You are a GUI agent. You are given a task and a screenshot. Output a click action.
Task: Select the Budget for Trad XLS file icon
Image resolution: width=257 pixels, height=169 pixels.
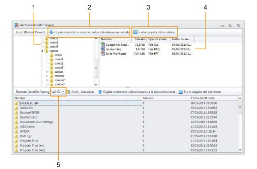(103, 44)
